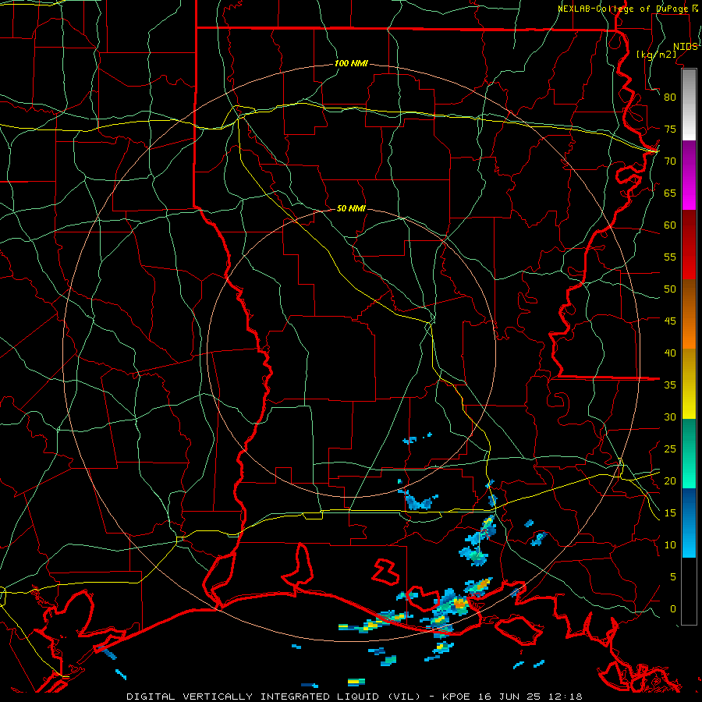Click the 45 value on the VIL scale
This screenshot has width=702, height=702.
tap(670, 321)
